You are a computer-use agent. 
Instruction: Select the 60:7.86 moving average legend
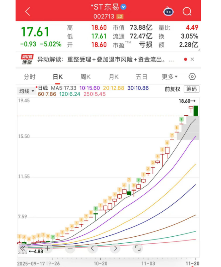point(47,94)
